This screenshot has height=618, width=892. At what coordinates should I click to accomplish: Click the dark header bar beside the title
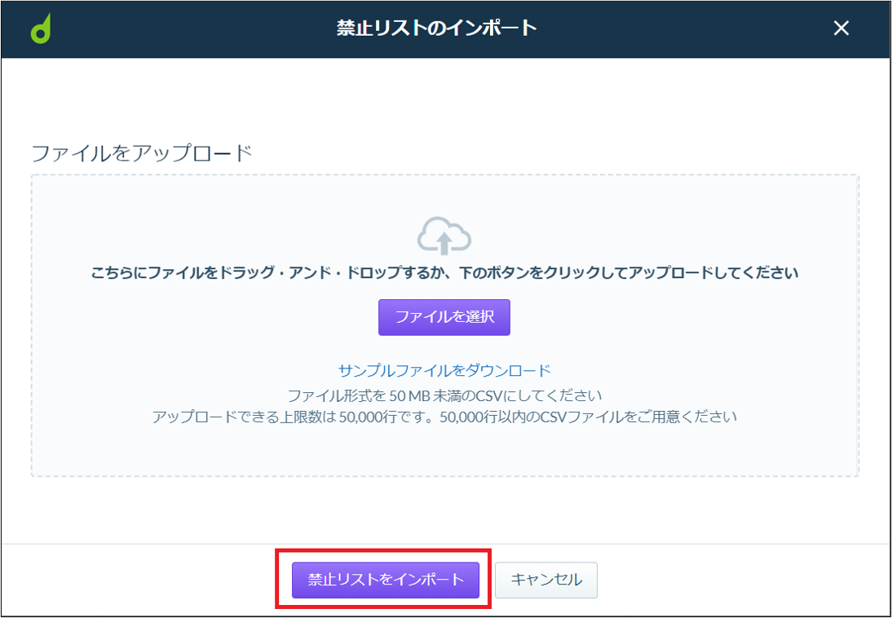click(x=682, y=29)
